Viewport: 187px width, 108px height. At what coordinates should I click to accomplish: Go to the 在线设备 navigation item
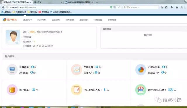click(56, 20)
